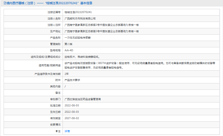Click the 备注 label
This screenshot has width=223, height=136.
(x=58, y=93)
